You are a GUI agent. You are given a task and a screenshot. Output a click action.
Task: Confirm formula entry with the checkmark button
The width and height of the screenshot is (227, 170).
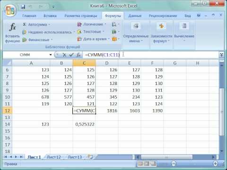(x=71, y=55)
